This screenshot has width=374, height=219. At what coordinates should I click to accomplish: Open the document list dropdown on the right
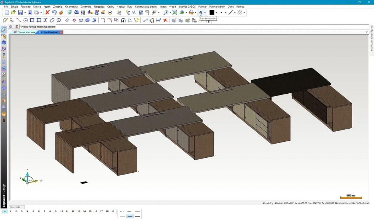point(367,32)
